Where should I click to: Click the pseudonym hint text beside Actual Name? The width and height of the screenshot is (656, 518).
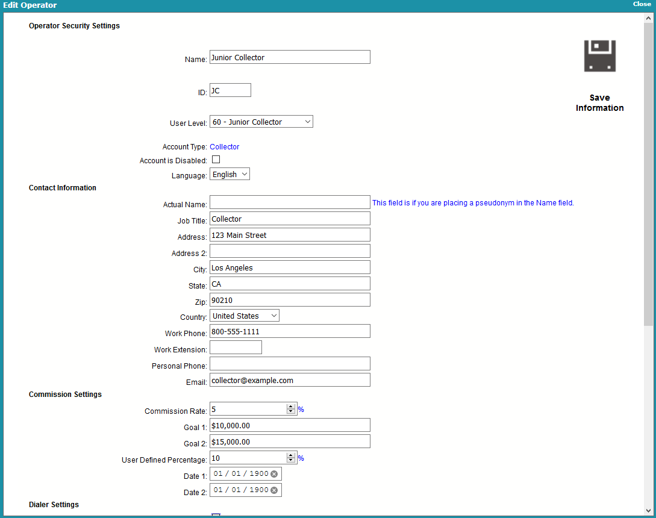tap(473, 203)
